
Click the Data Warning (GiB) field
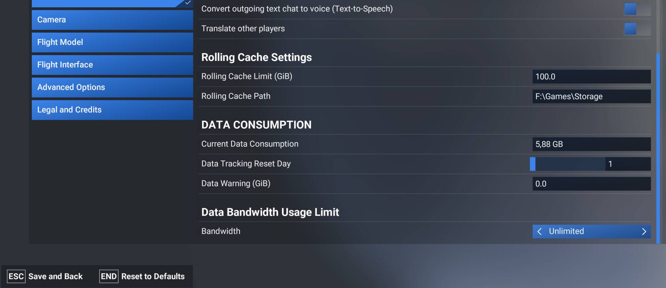tap(591, 184)
